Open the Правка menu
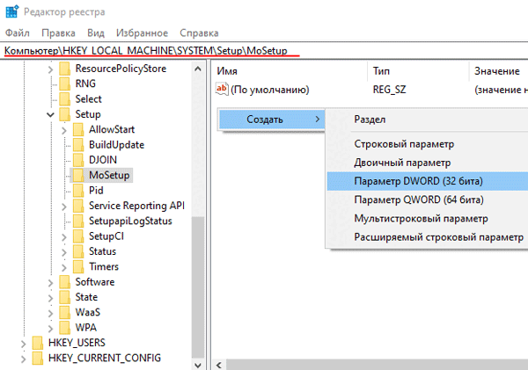This screenshot has width=528, height=370. tap(58, 33)
